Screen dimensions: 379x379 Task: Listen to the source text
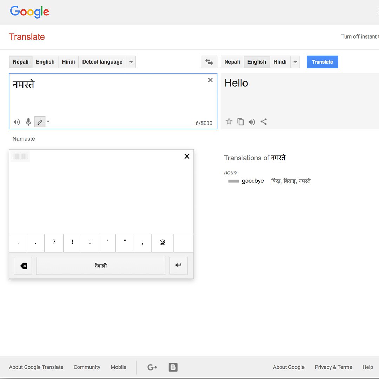click(x=17, y=122)
